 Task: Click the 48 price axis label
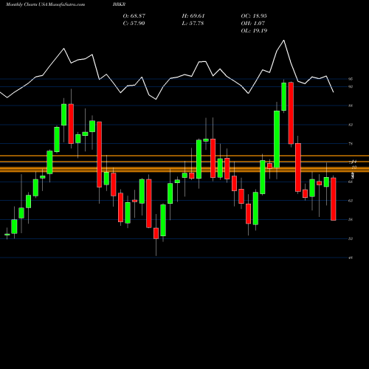click(x=351, y=258)
